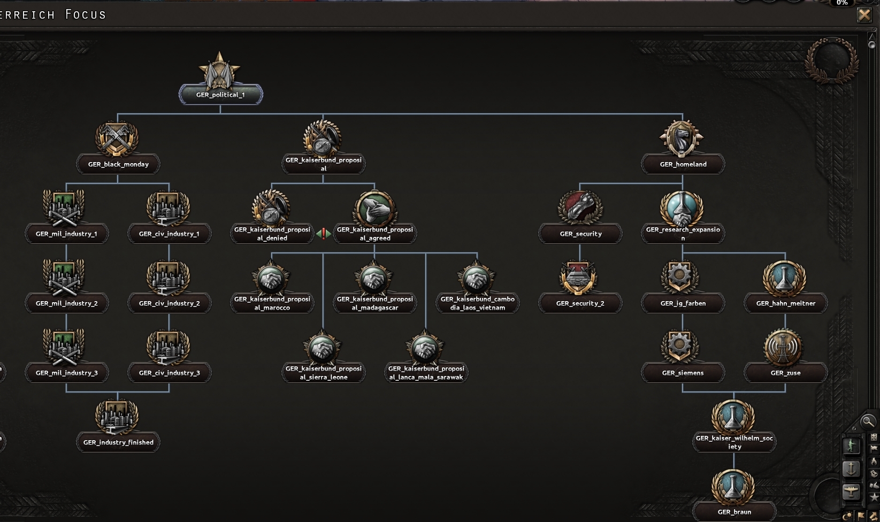The width and height of the screenshot is (880, 522).
Task: Select the root GER_kaiserbund_proposial label
Action: pyautogui.click(x=324, y=164)
